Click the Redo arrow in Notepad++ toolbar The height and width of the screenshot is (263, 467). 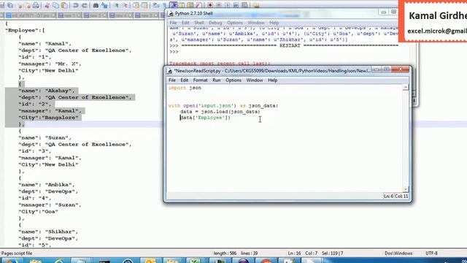click(85, 5)
